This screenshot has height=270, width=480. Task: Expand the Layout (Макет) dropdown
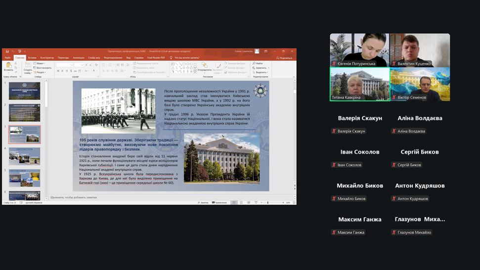pos(40,63)
